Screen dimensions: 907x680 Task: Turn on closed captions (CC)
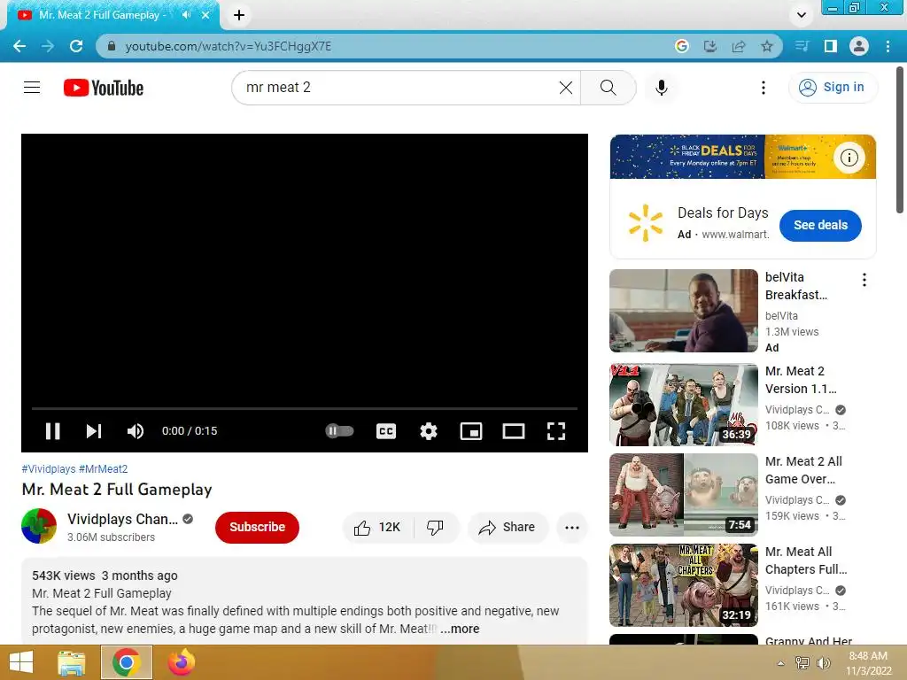tap(386, 431)
